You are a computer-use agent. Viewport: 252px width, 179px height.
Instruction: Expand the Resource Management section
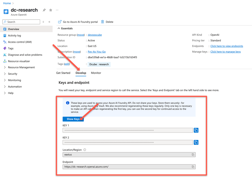tap(20, 67)
